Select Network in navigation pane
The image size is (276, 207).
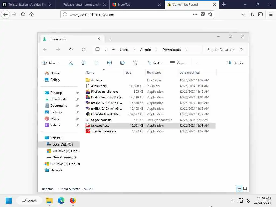tap(54, 170)
